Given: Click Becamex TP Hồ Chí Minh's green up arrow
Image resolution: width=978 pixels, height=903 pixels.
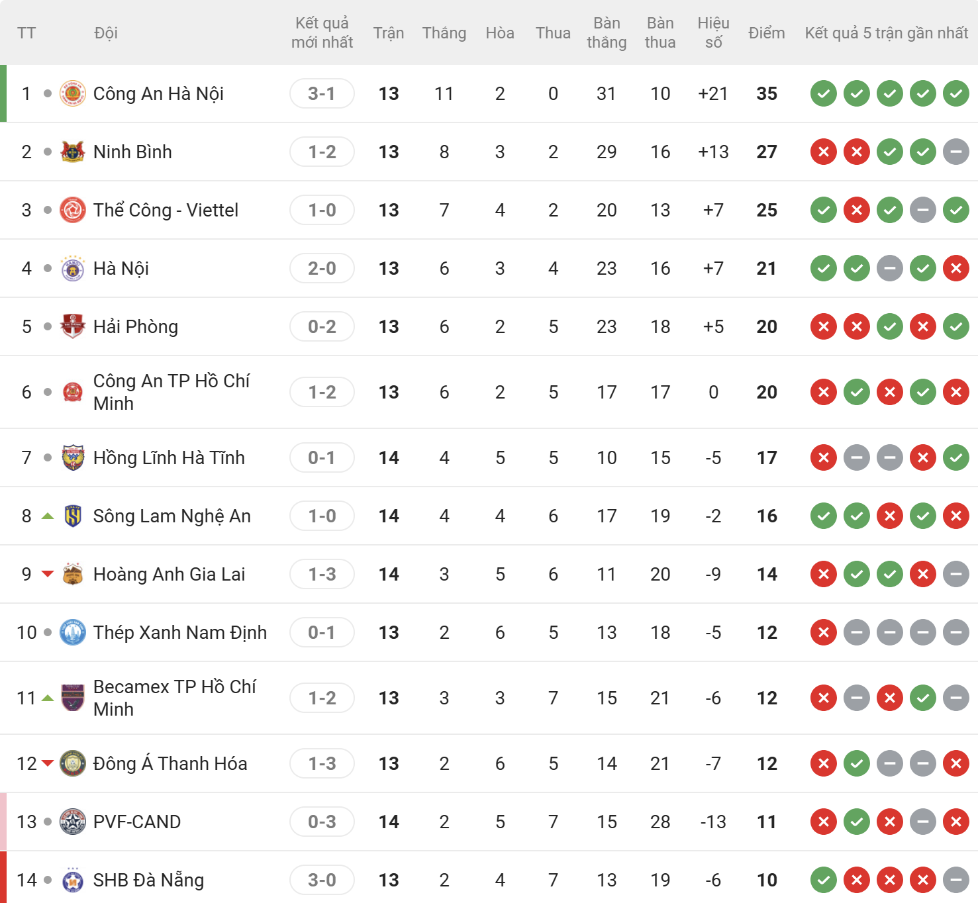Looking at the screenshot, I should pyautogui.click(x=48, y=698).
